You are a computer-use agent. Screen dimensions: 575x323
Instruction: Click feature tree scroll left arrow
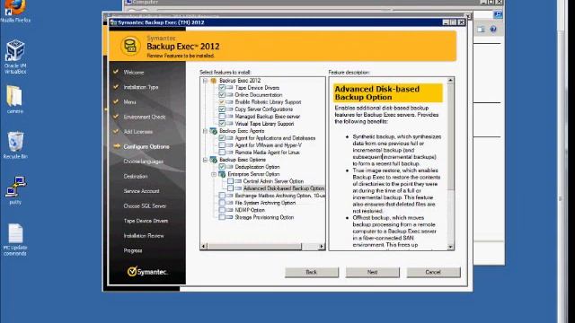pos(204,247)
